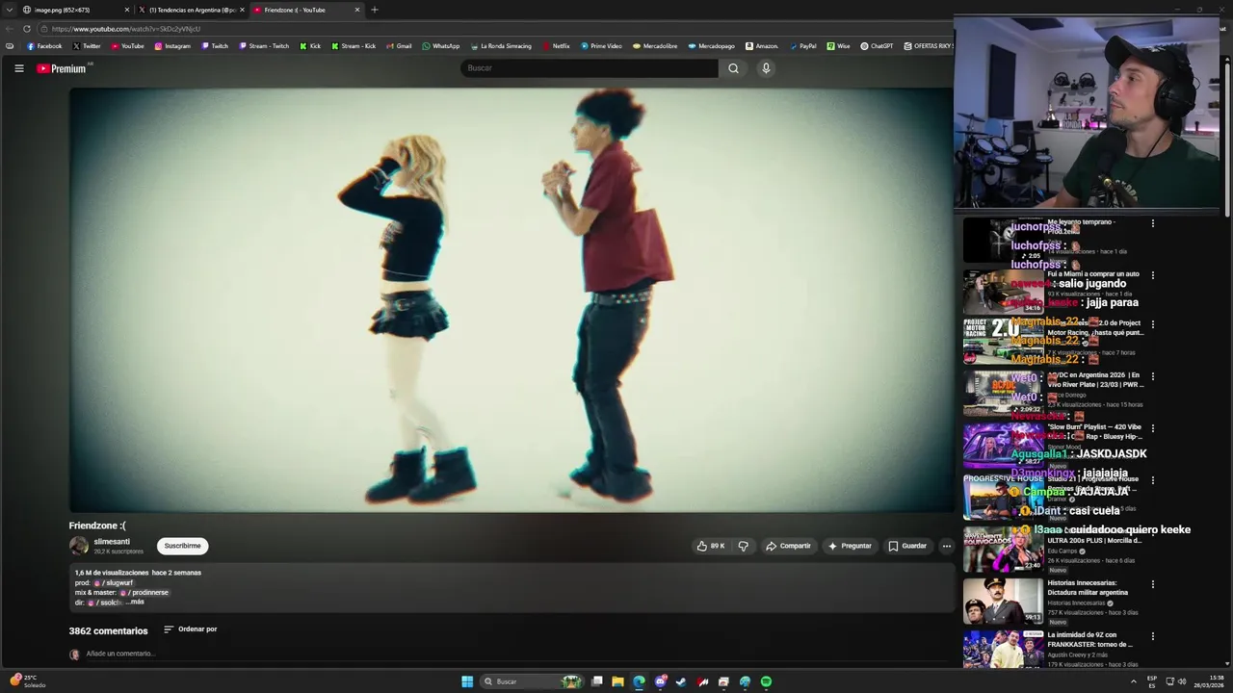Open Amazon bookmark
Image resolution: width=1233 pixels, height=693 pixels.
[761, 46]
